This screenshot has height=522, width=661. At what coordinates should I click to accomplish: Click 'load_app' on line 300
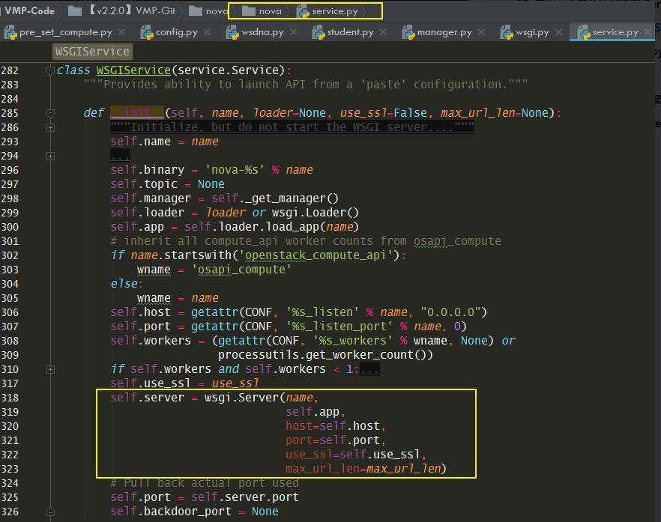pyautogui.click(x=292, y=227)
